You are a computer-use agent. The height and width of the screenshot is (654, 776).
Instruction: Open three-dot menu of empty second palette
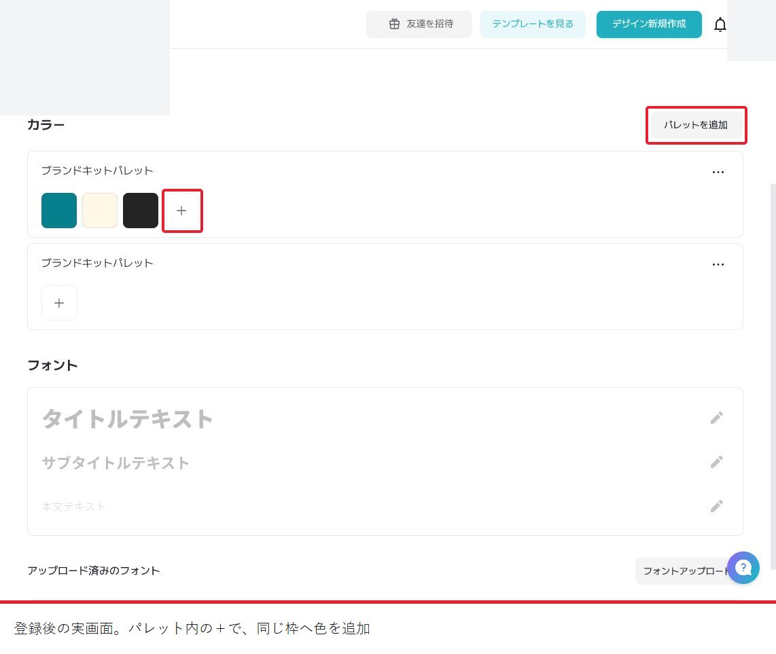pos(718,265)
